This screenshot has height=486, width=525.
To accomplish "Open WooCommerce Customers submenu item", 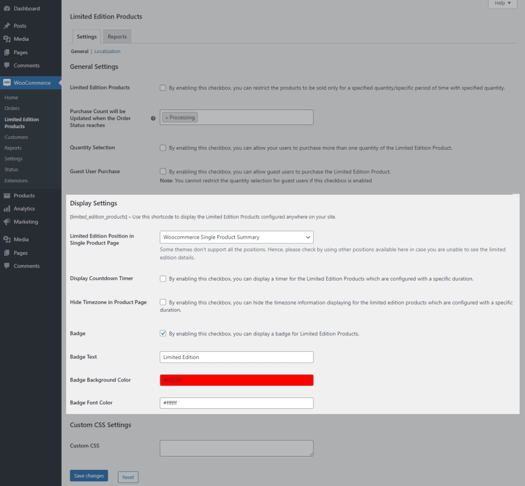I will coord(16,137).
